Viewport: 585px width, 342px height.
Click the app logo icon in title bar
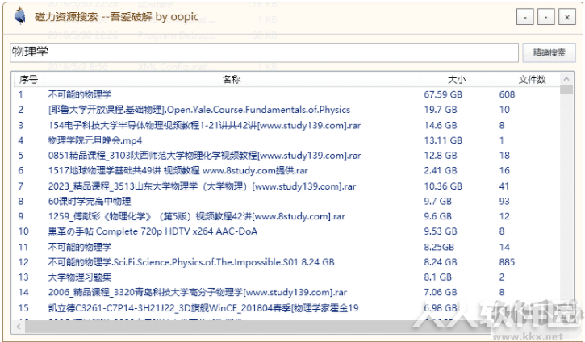click(19, 16)
